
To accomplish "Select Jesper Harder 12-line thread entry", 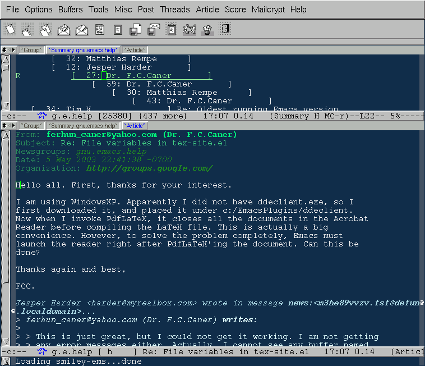I will tap(118, 67).
